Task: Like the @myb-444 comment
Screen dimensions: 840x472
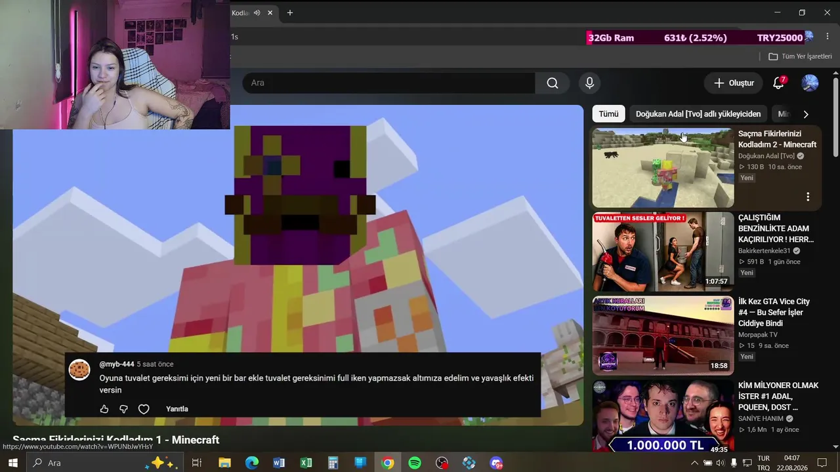Action: (x=104, y=409)
